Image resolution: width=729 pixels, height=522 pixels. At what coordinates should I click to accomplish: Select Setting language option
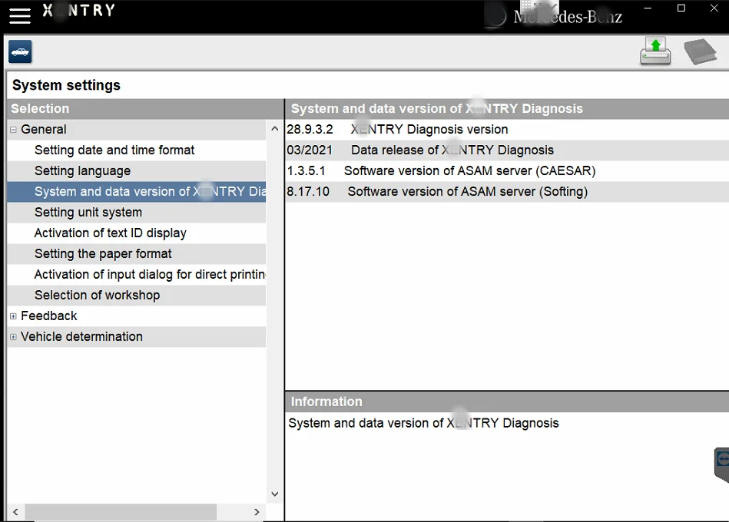click(x=136, y=171)
